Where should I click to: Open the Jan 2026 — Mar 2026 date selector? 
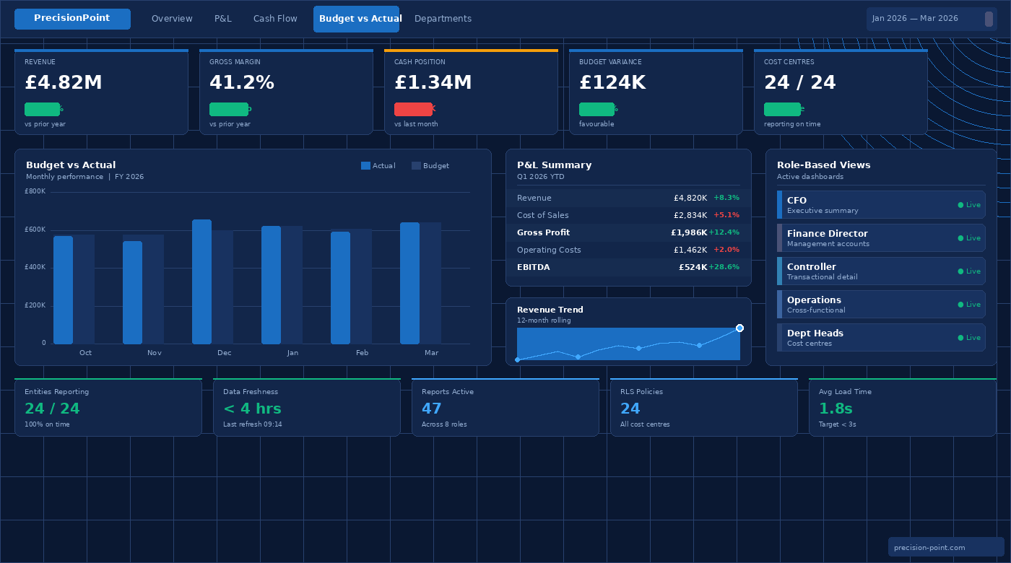click(930, 19)
